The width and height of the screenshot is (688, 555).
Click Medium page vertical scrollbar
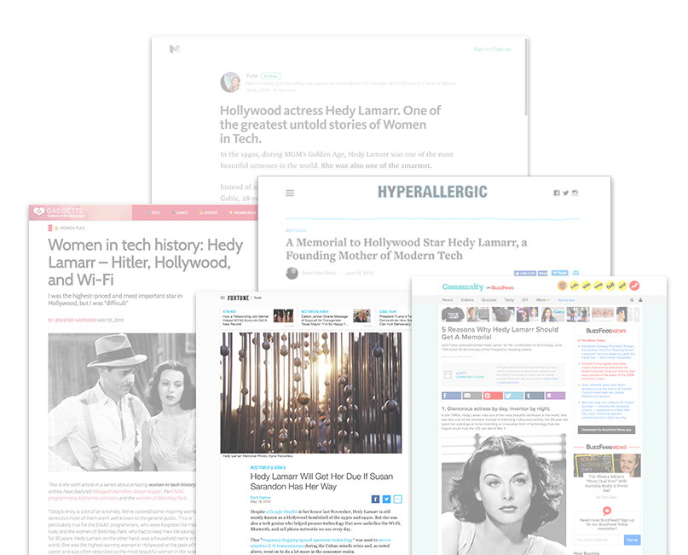(526, 79)
